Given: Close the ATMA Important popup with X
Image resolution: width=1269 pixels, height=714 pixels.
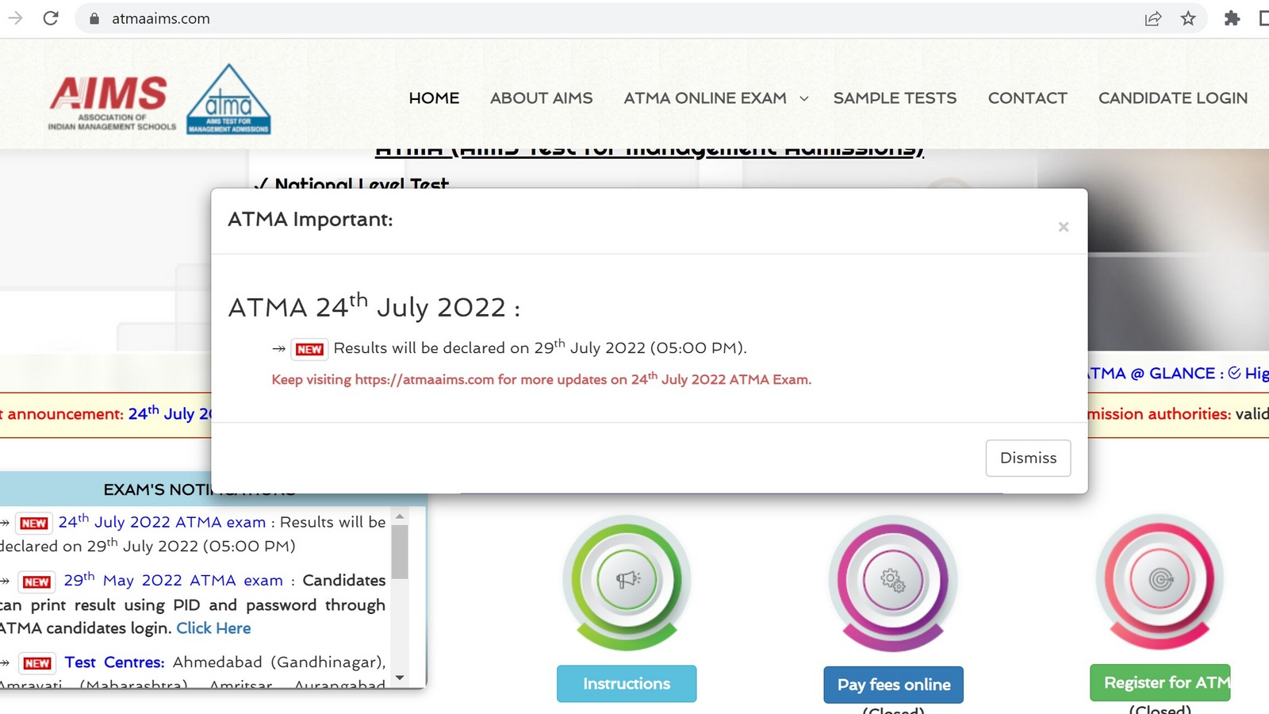Looking at the screenshot, I should [1064, 227].
